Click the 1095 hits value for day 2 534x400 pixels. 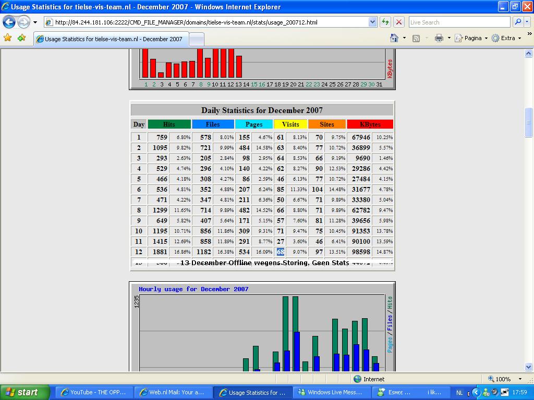coord(160,148)
